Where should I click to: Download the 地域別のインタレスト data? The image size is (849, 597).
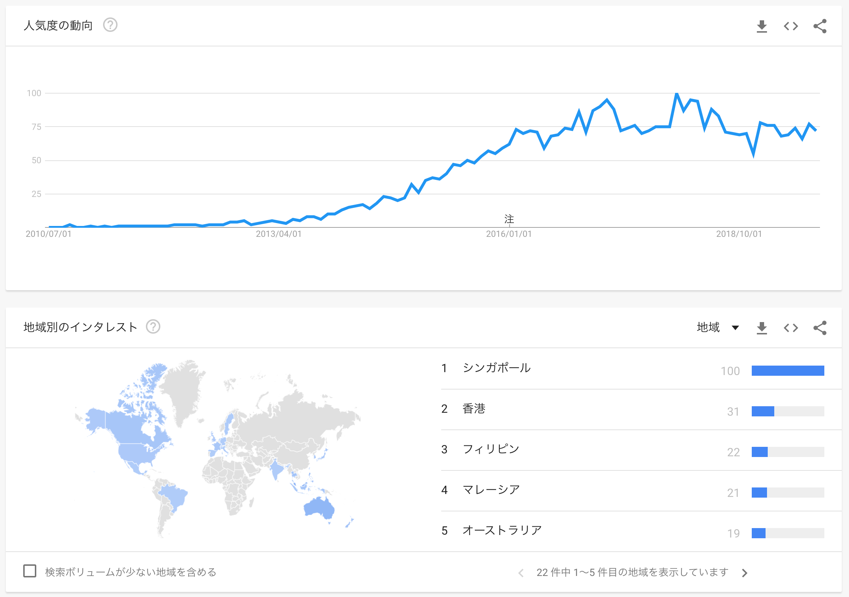pos(762,328)
